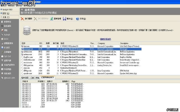Select connection row with local port 1265

coord(53,86)
